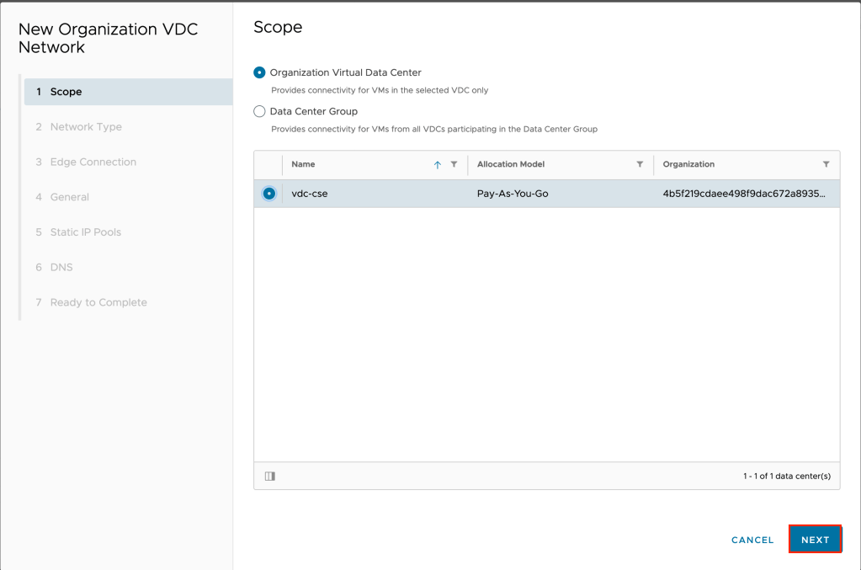Click the Allocation Model column header
861x570 pixels.
(513, 165)
